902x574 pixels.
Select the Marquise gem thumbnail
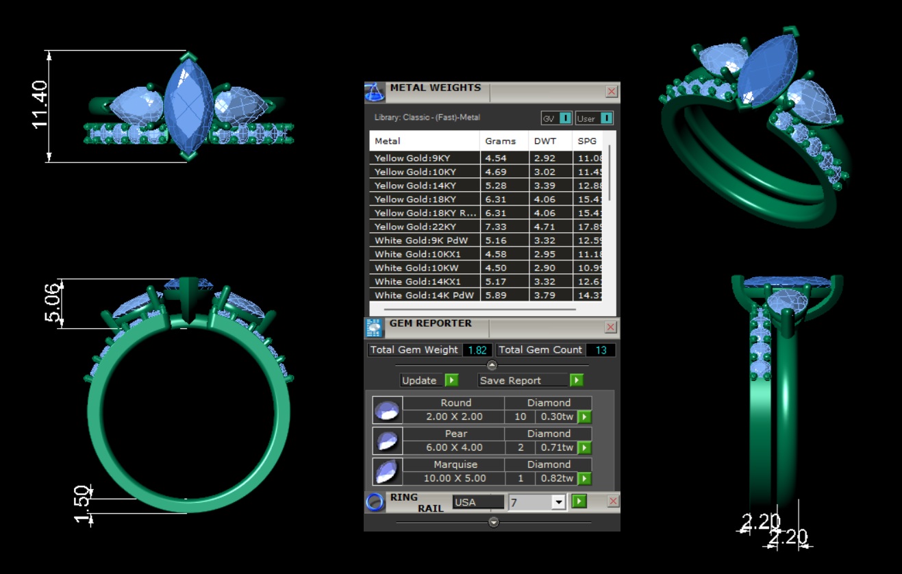pyautogui.click(x=387, y=471)
